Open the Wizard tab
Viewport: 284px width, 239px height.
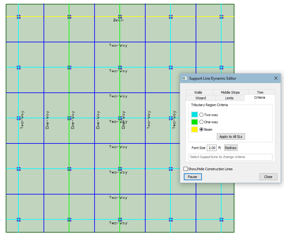tap(200, 98)
